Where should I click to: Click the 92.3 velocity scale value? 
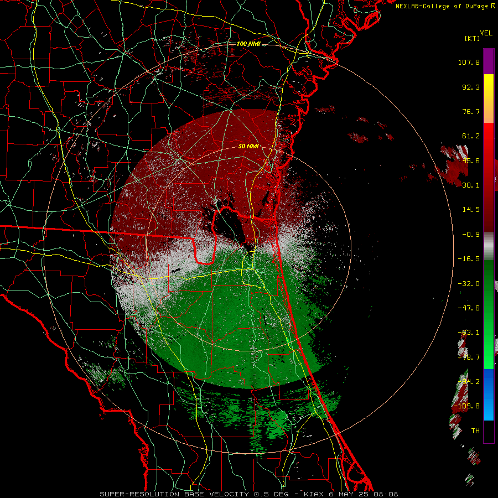(x=471, y=87)
